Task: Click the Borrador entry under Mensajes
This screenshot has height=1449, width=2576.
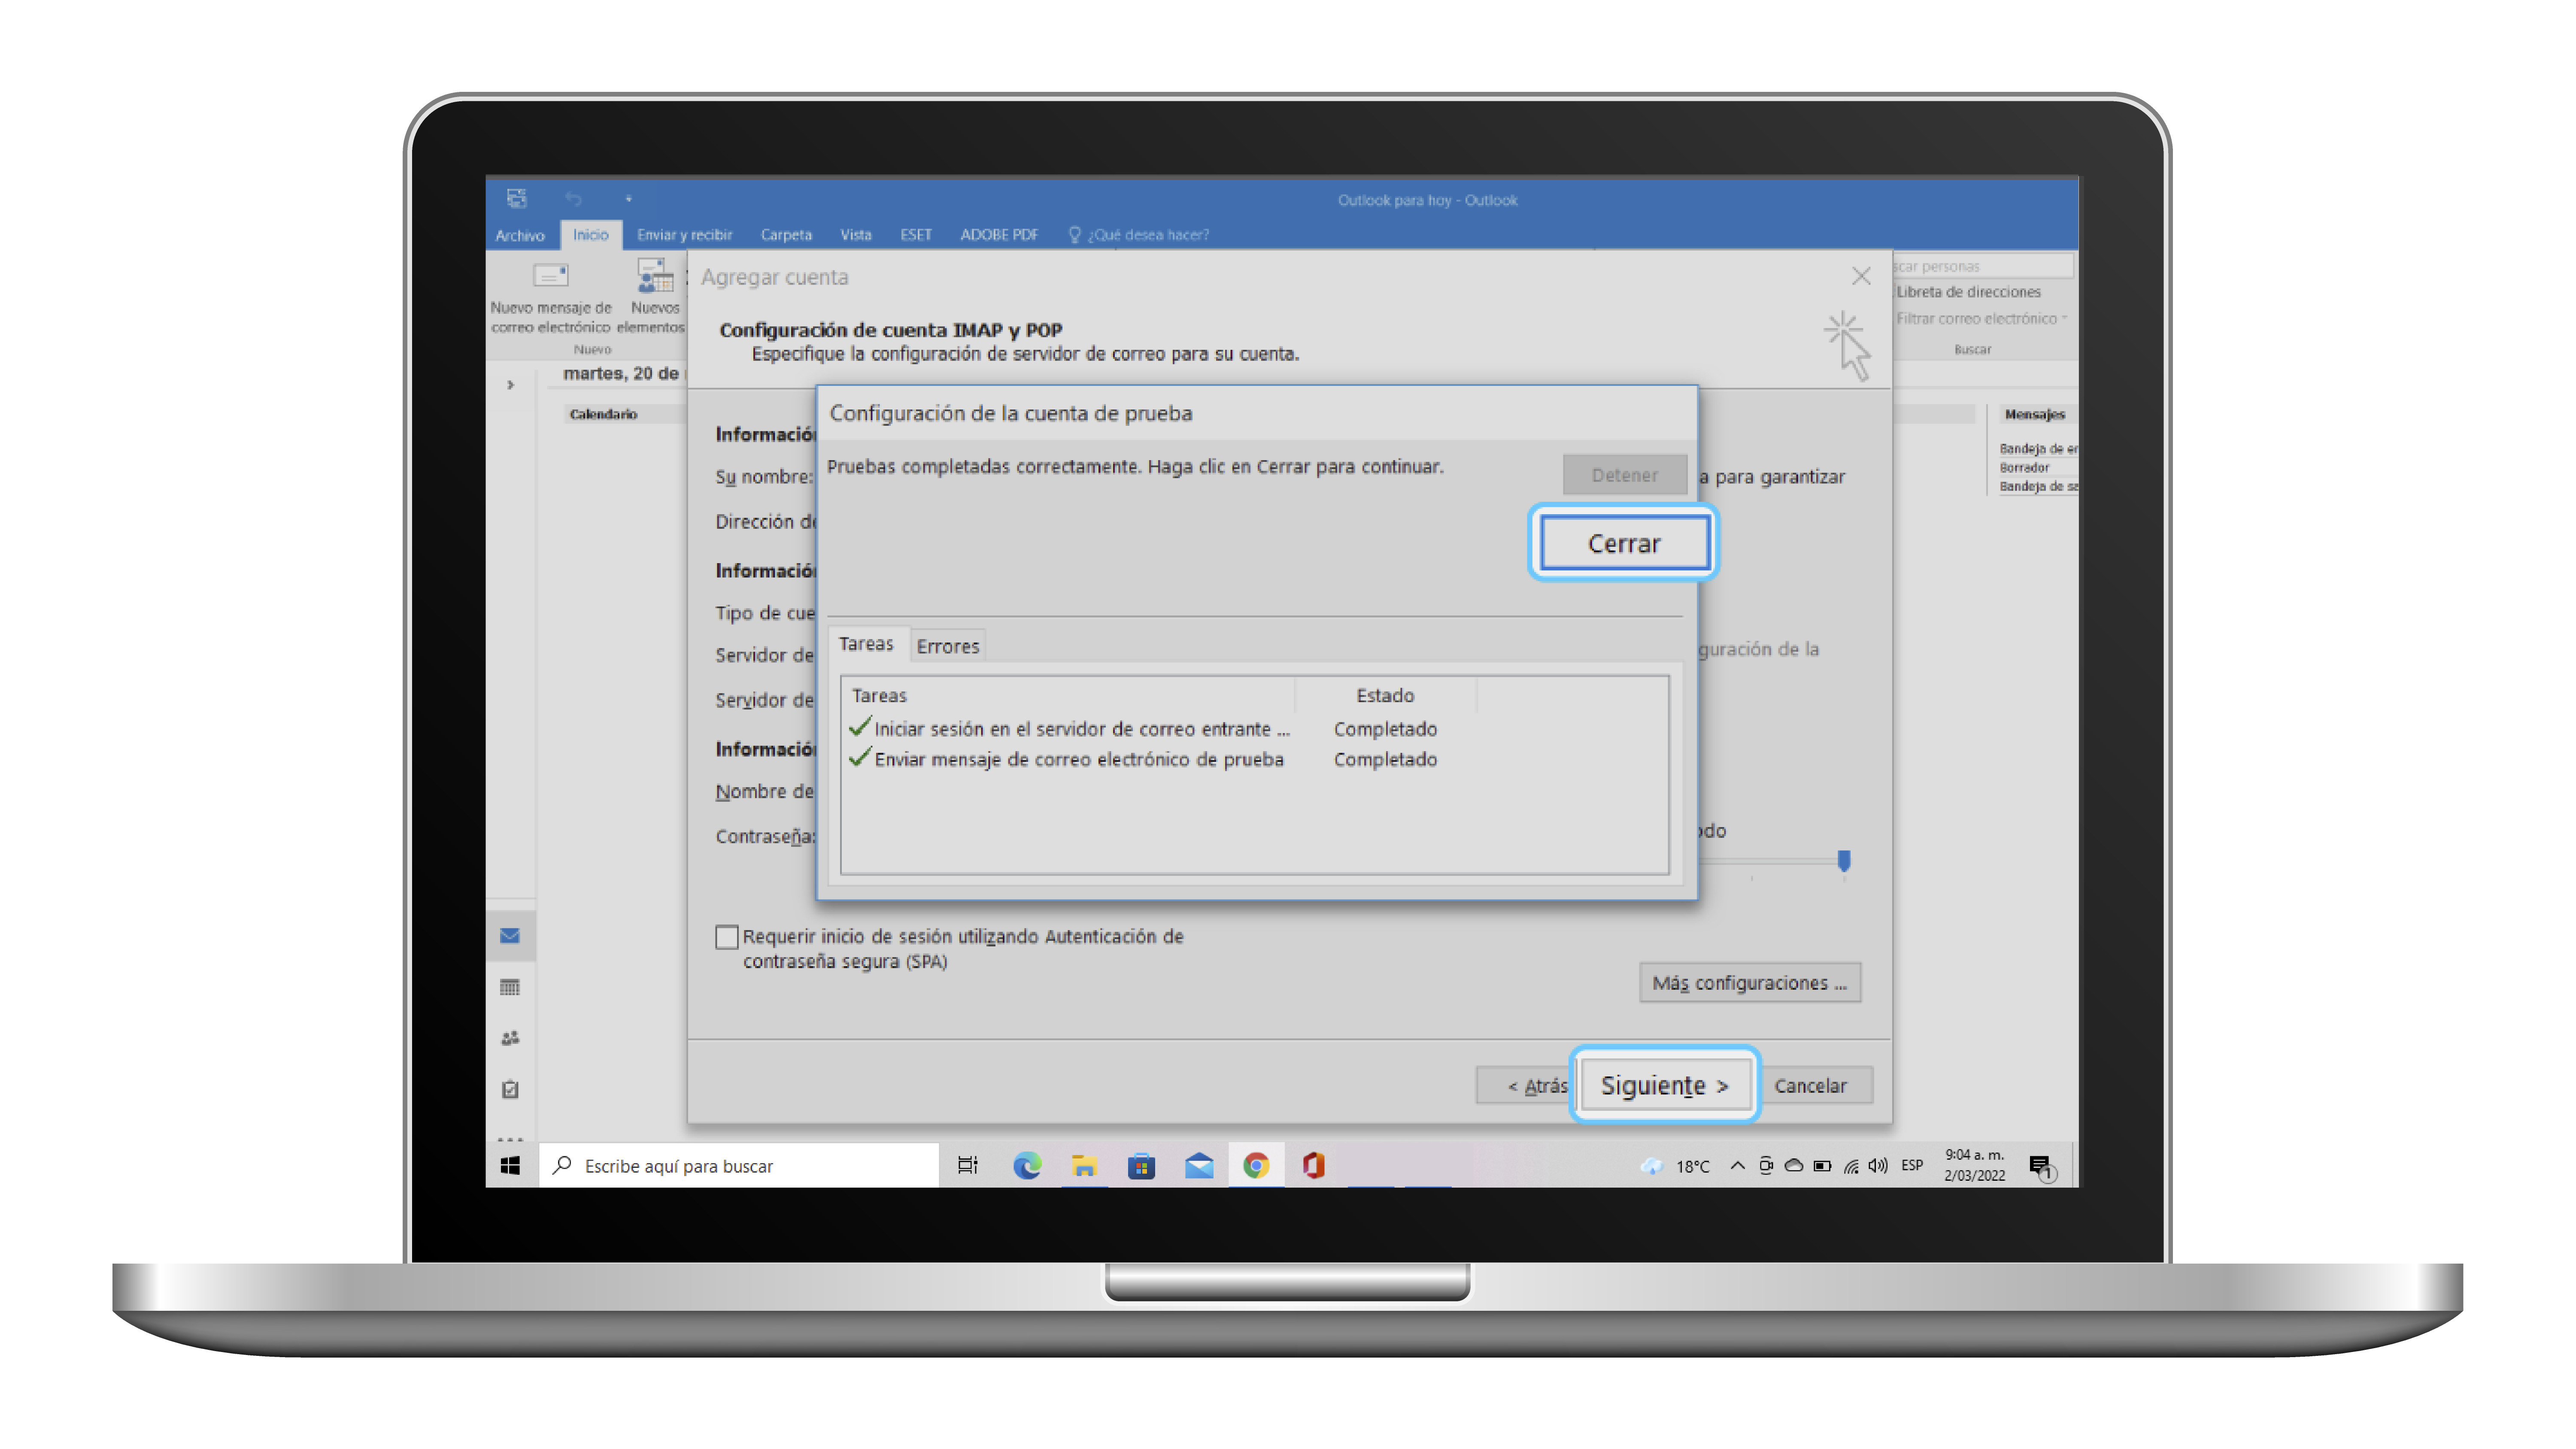Action: pos(2024,467)
